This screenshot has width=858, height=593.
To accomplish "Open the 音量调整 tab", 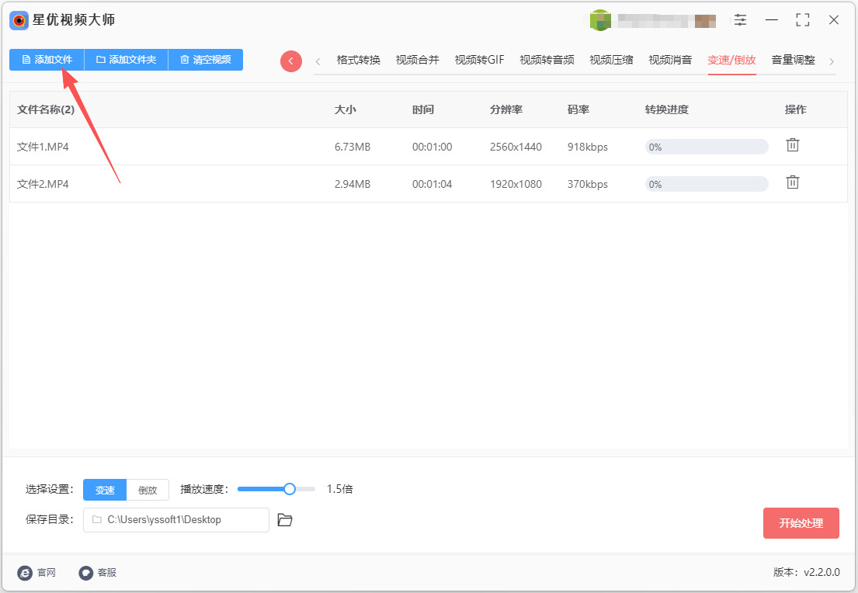I will tap(794, 61).
